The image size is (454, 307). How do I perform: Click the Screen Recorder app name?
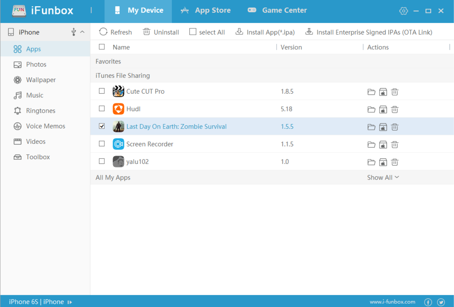click(x=150, y=144)
